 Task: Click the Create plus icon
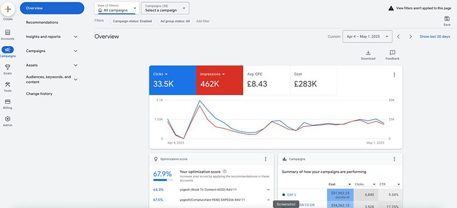[x=8, y=9]
